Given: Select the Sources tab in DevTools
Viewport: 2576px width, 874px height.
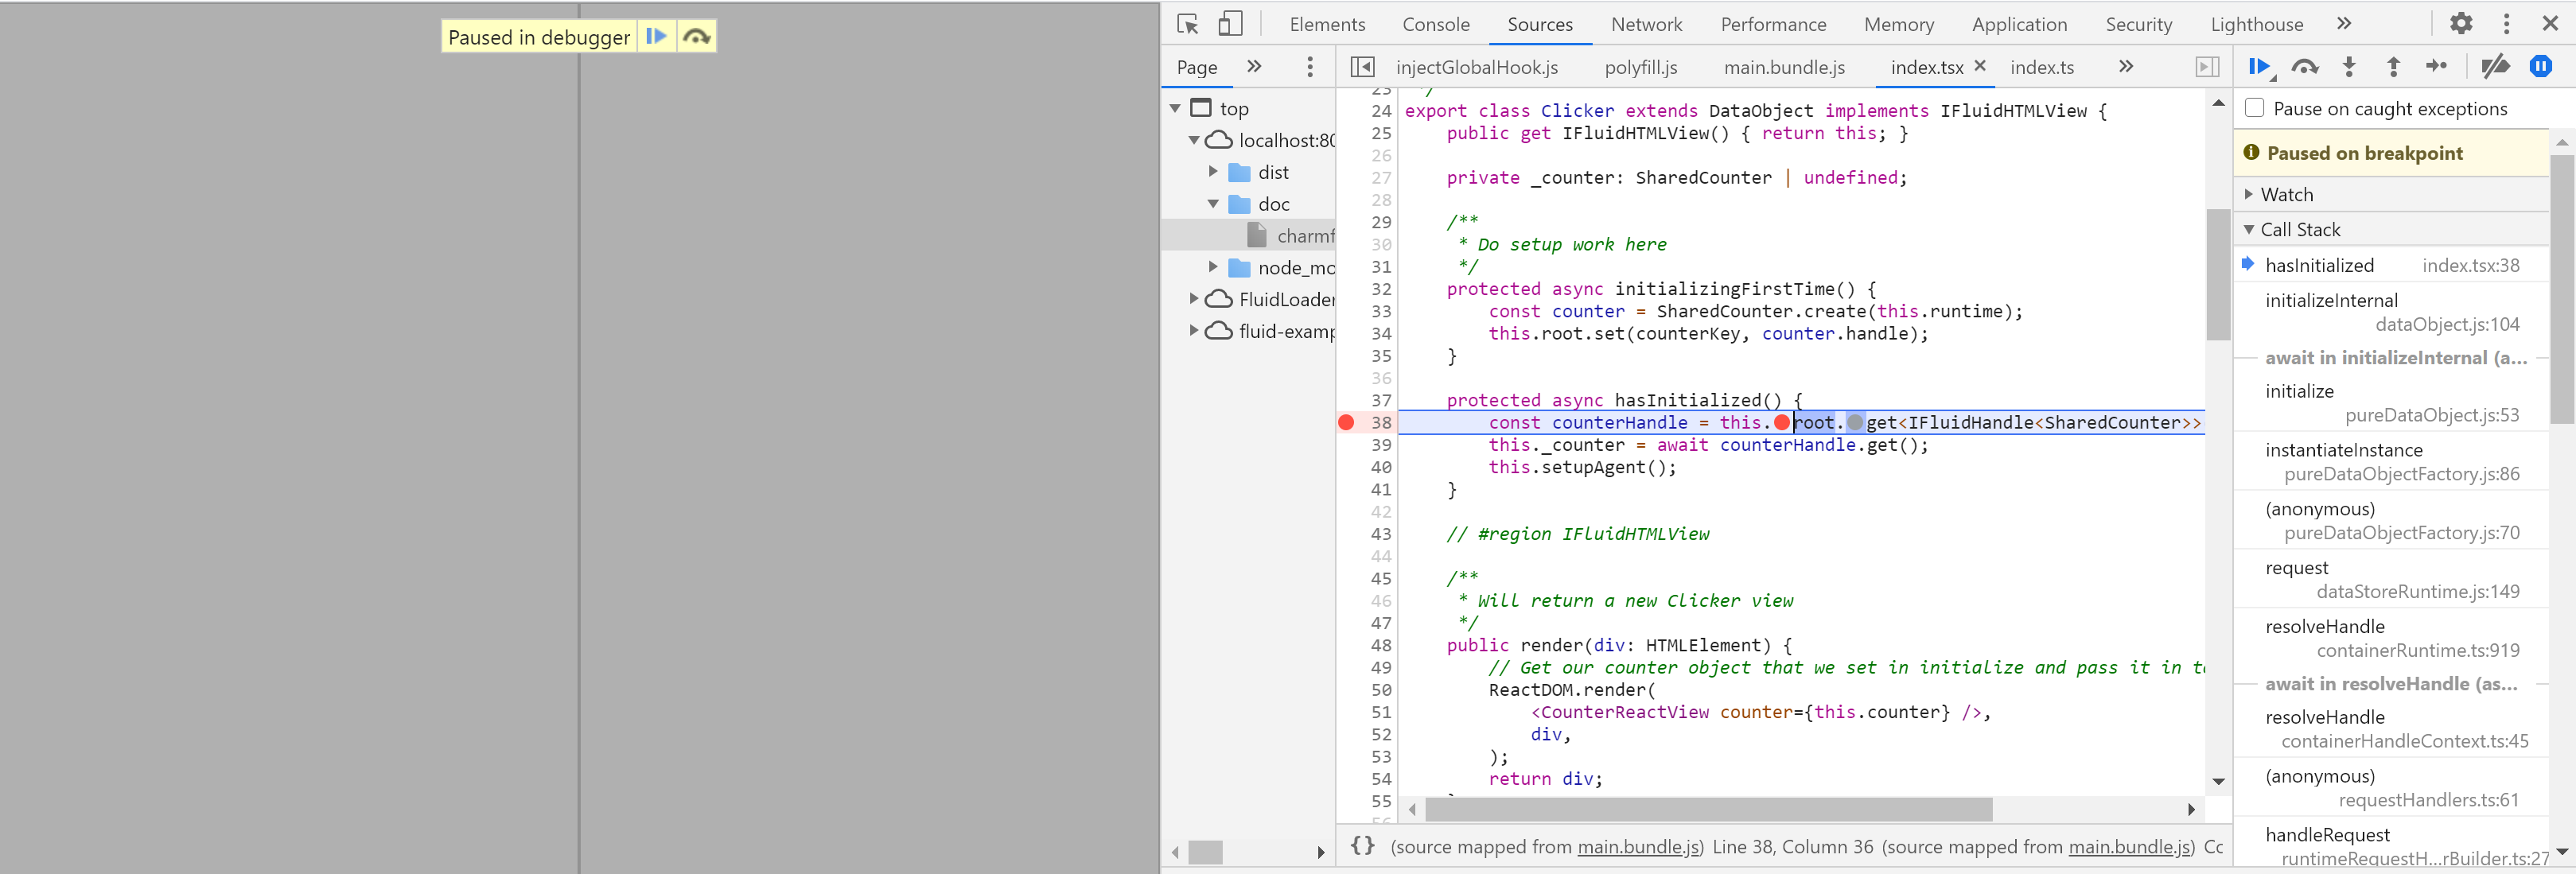Looking at the screenshot, I should [1538, 23].
